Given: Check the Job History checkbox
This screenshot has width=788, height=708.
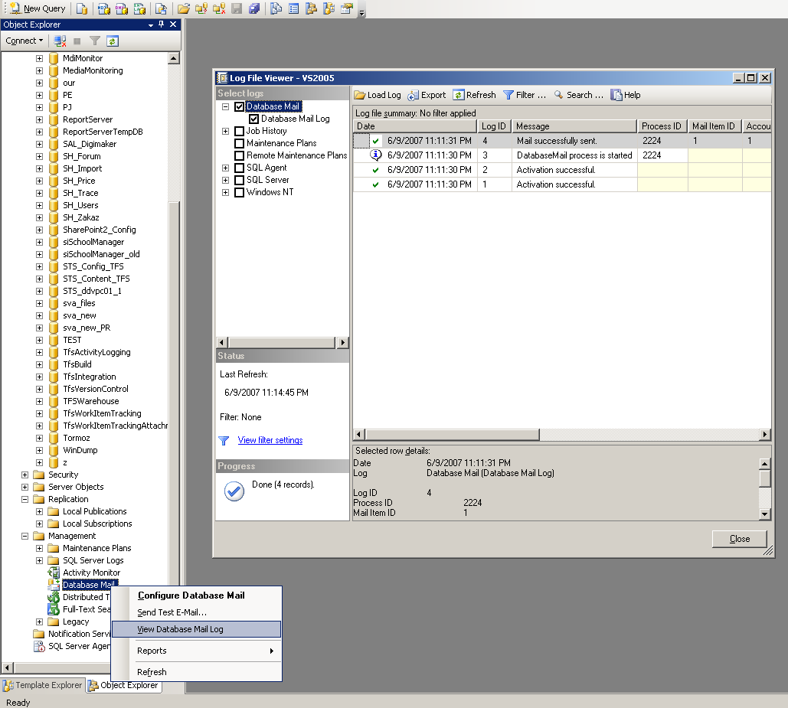Looking at the screenshot, I should point(239,131).
